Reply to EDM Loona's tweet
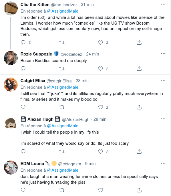Image resolution: width=171 pixels, height=196 pixels. 23,190
